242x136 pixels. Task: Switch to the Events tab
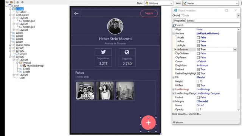click(190, 21)
